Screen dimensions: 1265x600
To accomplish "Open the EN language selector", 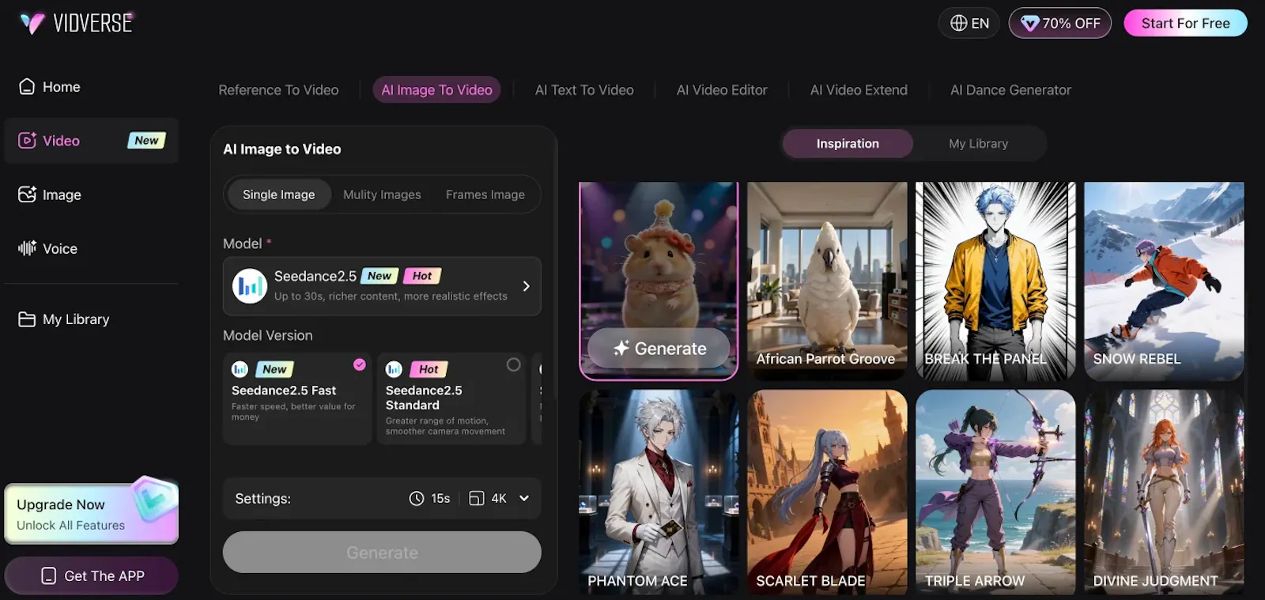I will click(969, 23).
